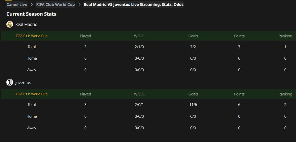Screen dimensions: 296x142
Task: Select the Real Madrid team name
Action: pos(26,24)
